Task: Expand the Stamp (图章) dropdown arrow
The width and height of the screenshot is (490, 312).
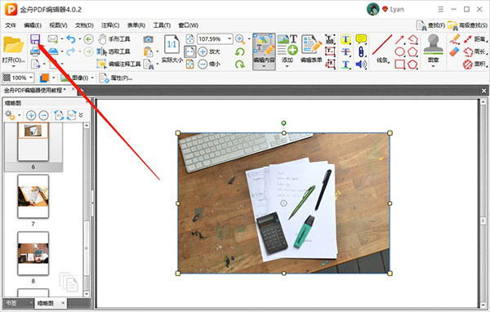Action: click(x=433, y=66)
